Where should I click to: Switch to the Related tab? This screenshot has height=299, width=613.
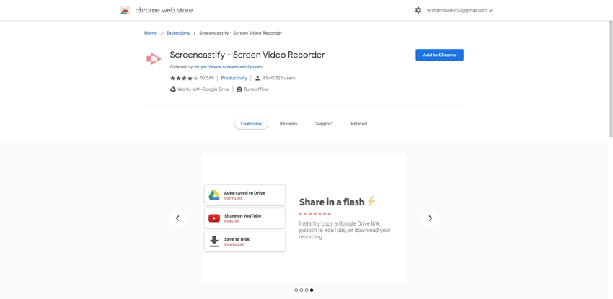coord(359,124)
